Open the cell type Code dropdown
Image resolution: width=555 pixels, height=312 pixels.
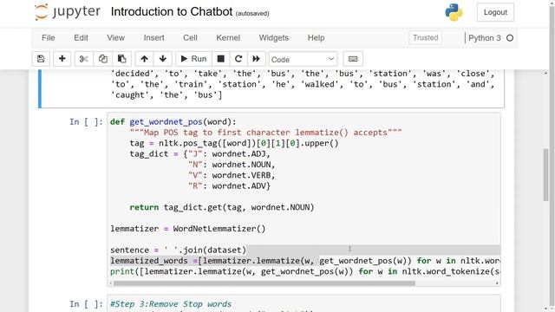tap(303, 59)
